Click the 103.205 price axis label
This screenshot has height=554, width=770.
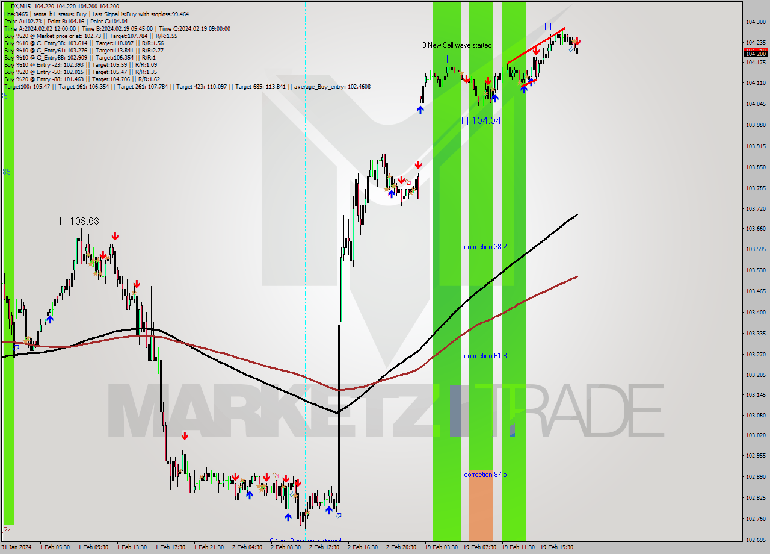[755, 375]
